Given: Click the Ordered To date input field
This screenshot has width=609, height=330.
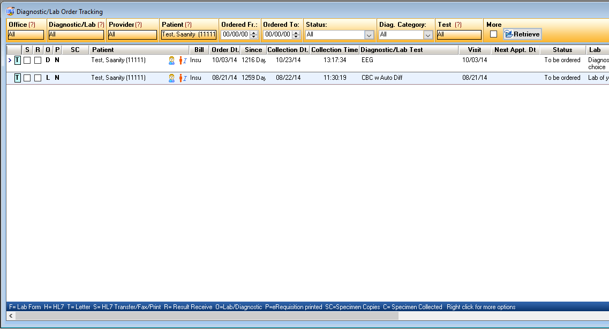Looking at the screenshot, I should tap(279, 34).
